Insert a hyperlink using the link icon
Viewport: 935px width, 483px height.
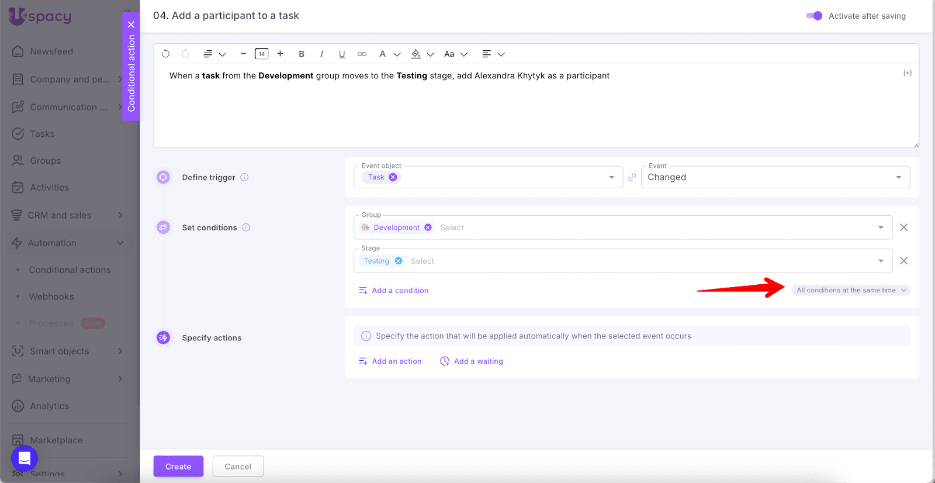(x=362, y=54)
